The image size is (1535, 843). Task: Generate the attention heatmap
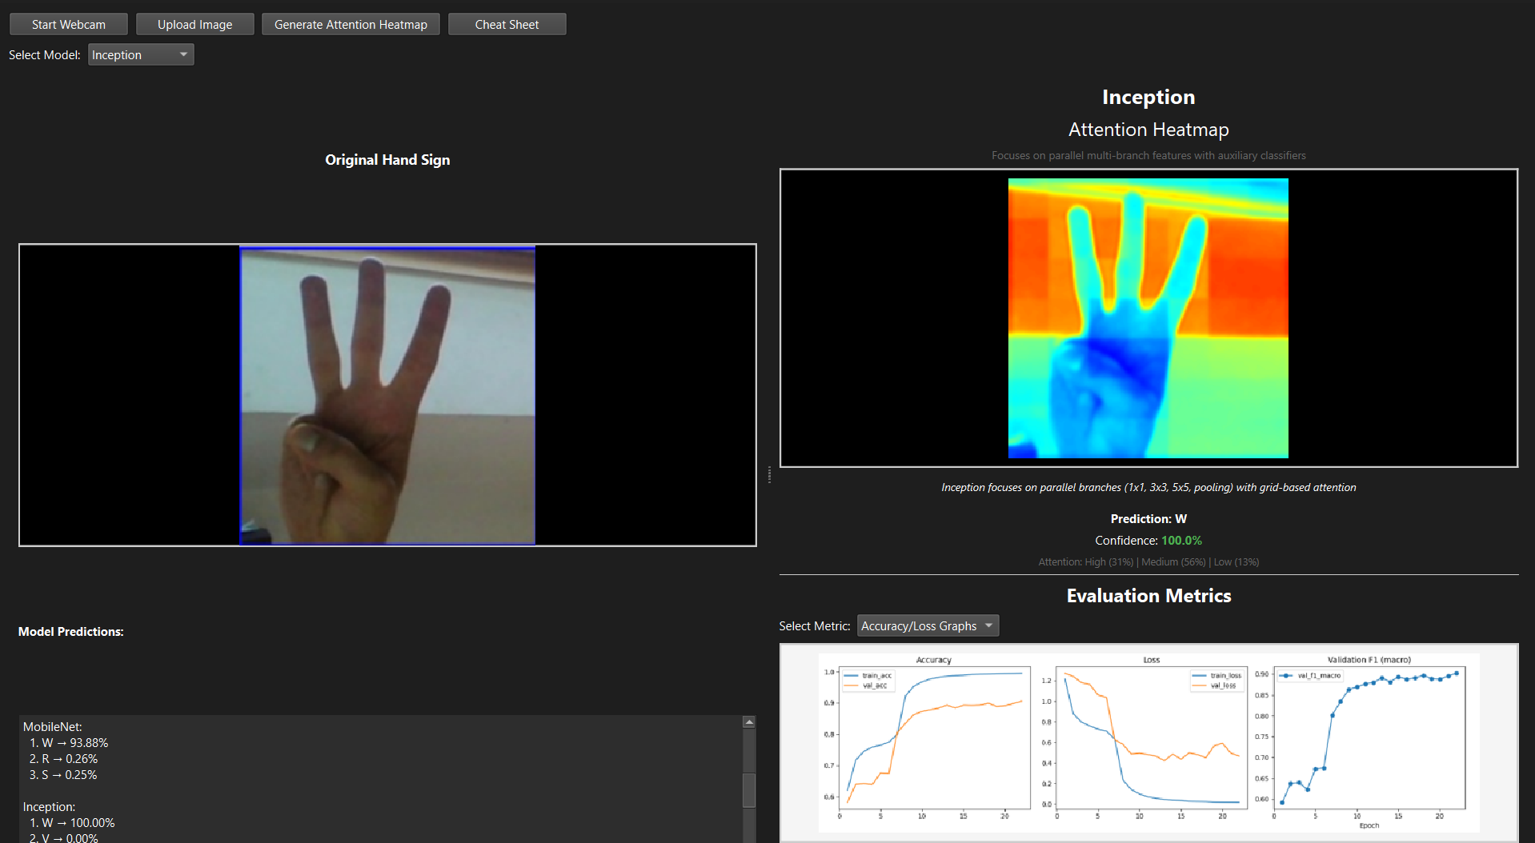(351, 25)
